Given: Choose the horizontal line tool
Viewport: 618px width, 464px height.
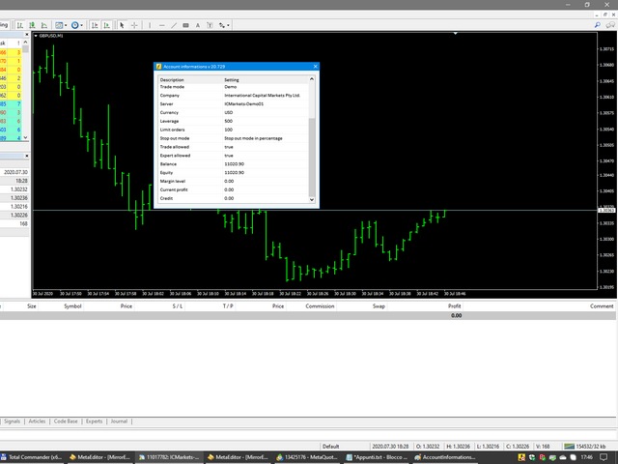Looking at the screenshot, I should [159, 24].
